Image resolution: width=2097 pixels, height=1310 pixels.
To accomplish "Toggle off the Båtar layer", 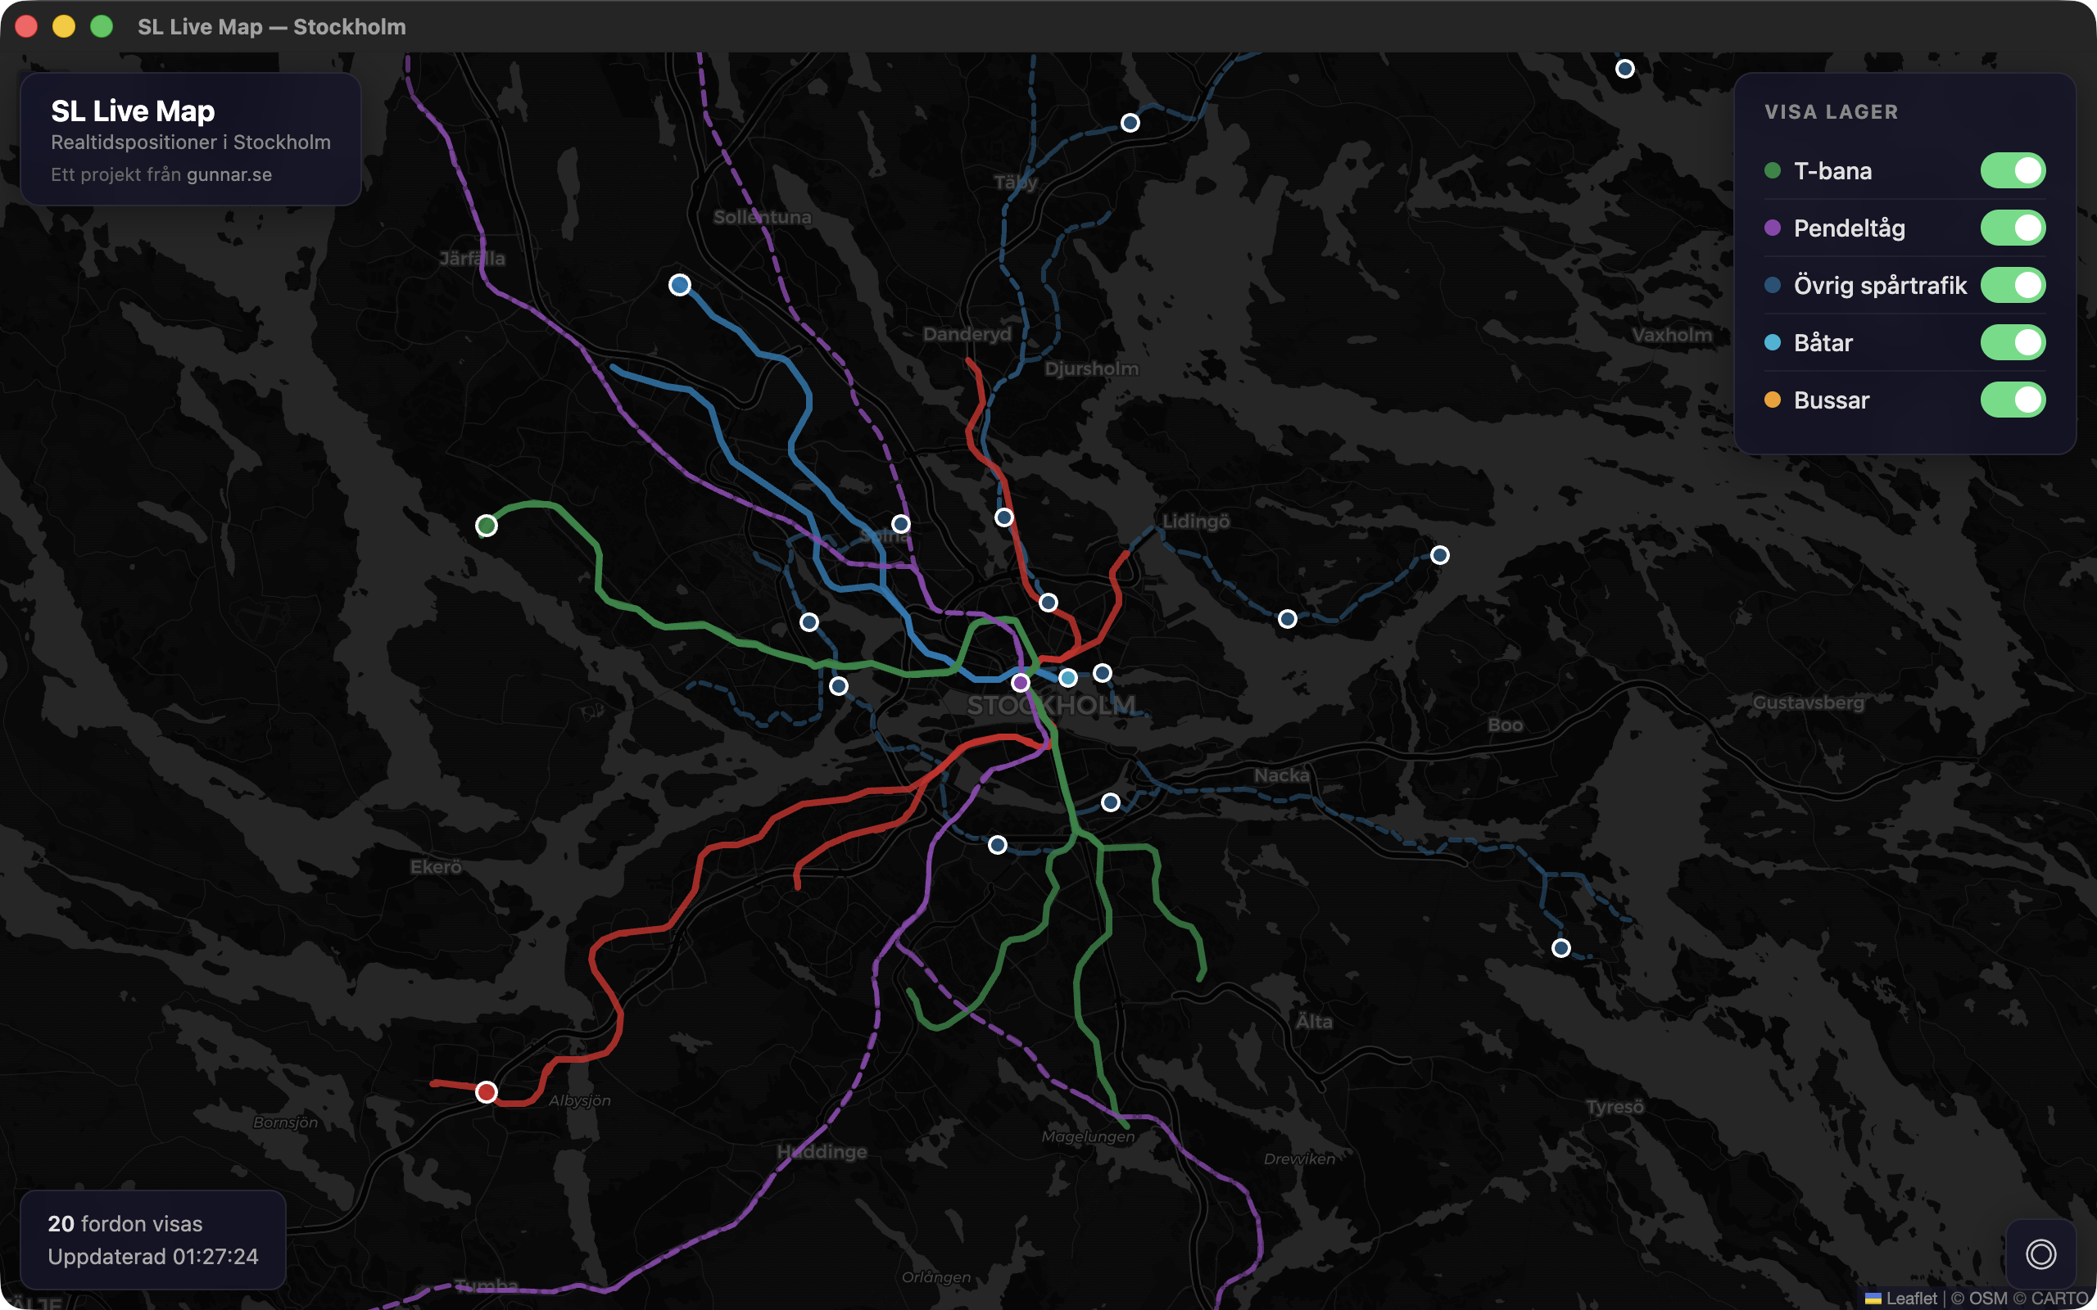I will [2013, 342].
